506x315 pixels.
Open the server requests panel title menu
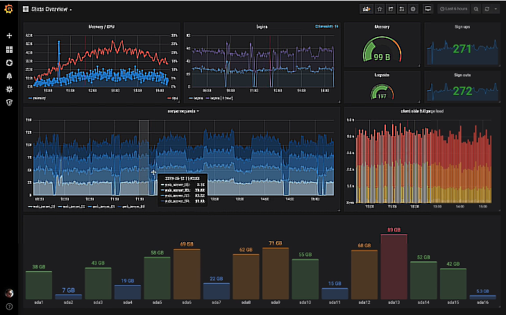coord(183,111)
